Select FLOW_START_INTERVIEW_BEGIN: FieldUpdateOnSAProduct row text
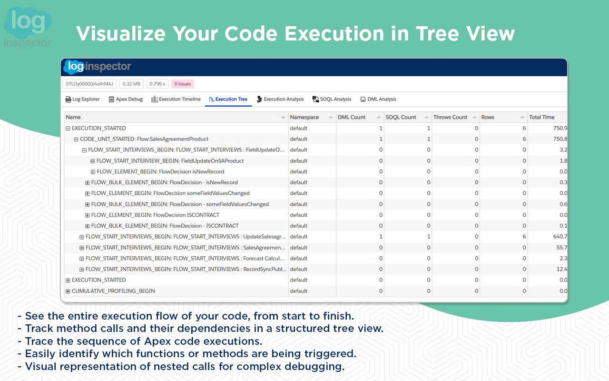609x381 pixels. [x=170, y=161]
